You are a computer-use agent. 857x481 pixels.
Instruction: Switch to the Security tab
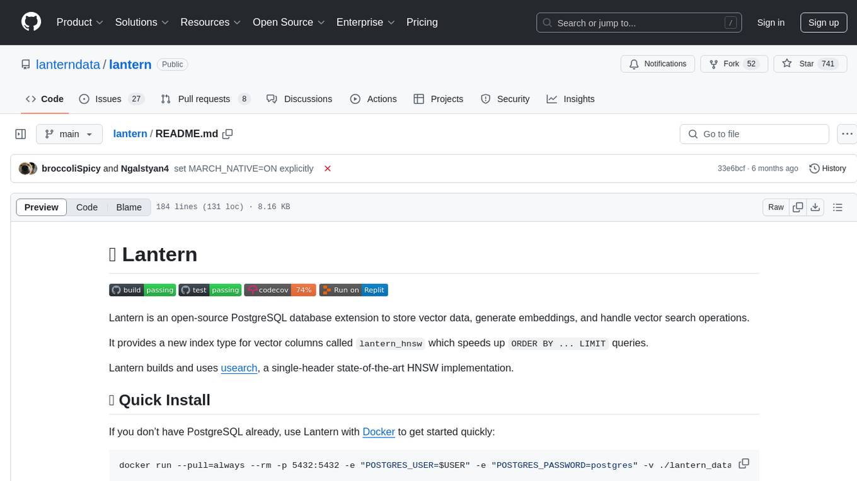(x=505, y=99)
